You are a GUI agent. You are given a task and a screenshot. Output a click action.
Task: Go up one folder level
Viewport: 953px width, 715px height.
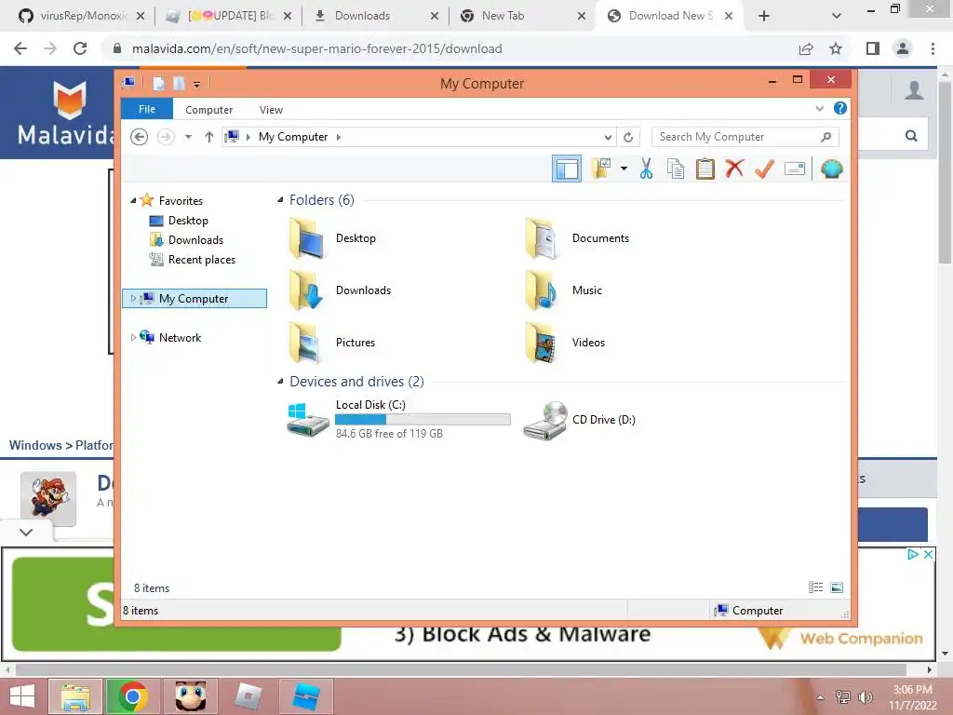[x=209, y=137]
